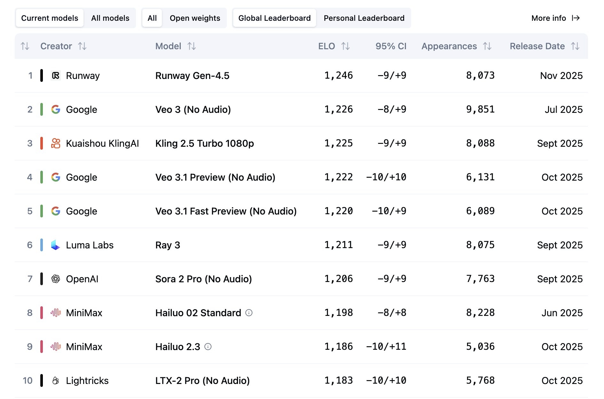Image resolution: width=604 pixels, height=399 pixels.
Task: Select the All weights filter
Action: coord(152,18)
